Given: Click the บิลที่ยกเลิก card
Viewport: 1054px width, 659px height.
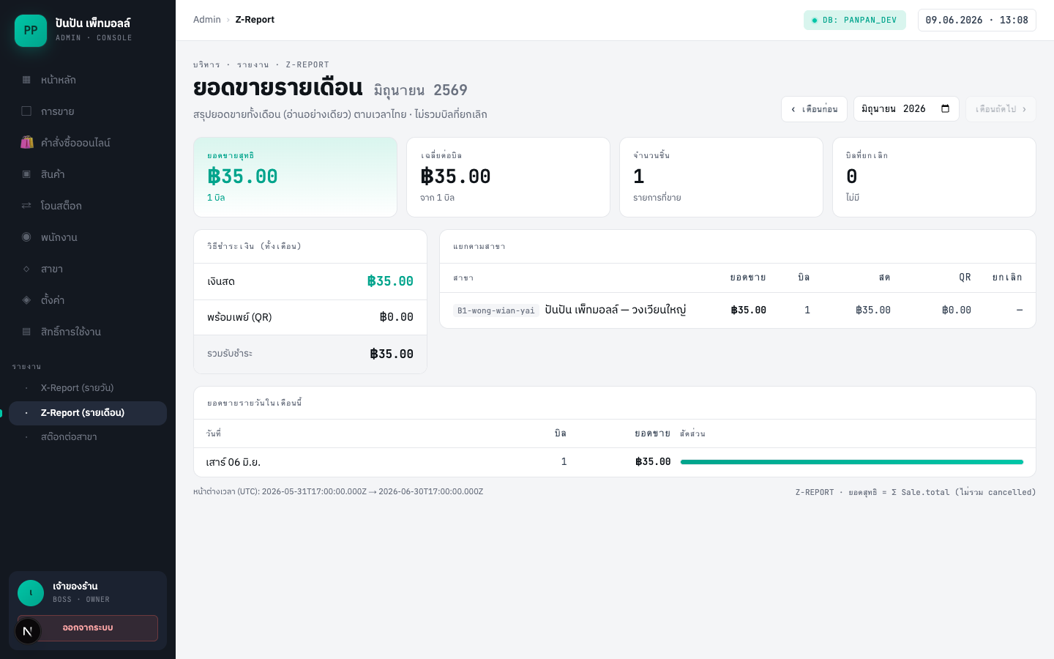Looking at the screenshot, I should [934, 177].
